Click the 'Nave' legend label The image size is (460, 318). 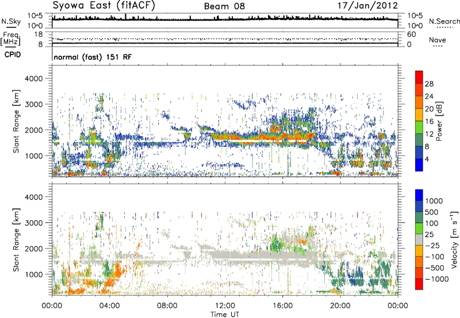coord(437,40)
